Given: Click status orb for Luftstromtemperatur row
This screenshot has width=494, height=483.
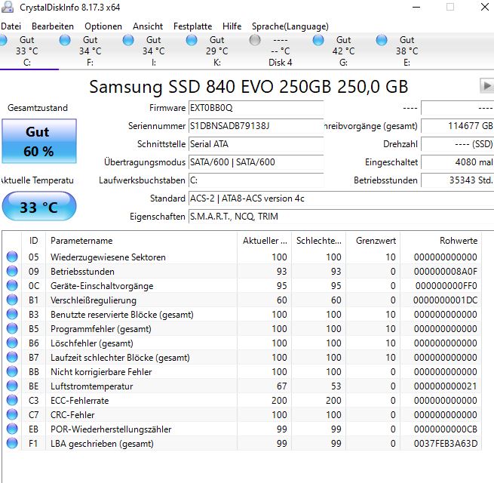Looking at the screenshot, I should 12,386.
